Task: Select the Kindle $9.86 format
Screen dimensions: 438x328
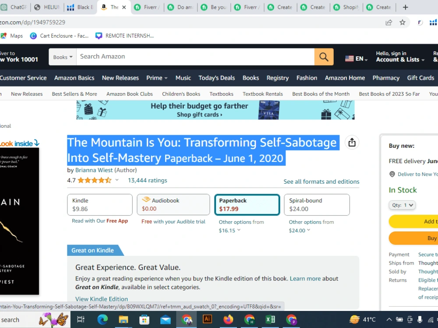Action: pos(100,205)
